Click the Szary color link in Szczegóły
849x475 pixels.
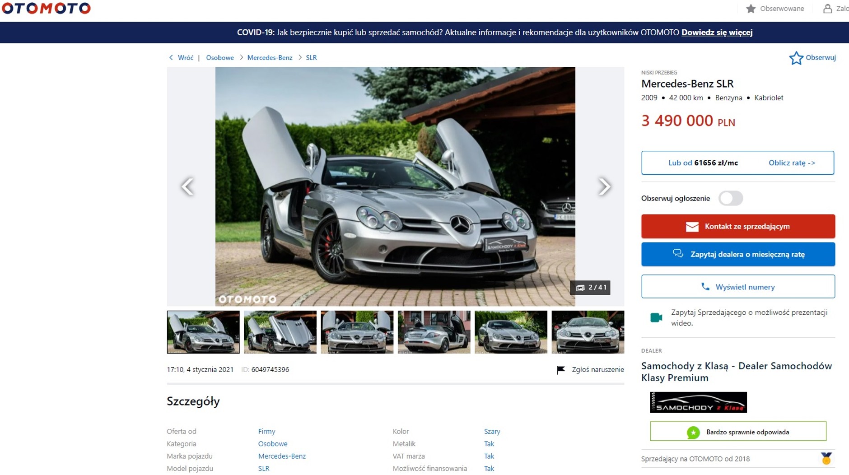coord(492,431)
